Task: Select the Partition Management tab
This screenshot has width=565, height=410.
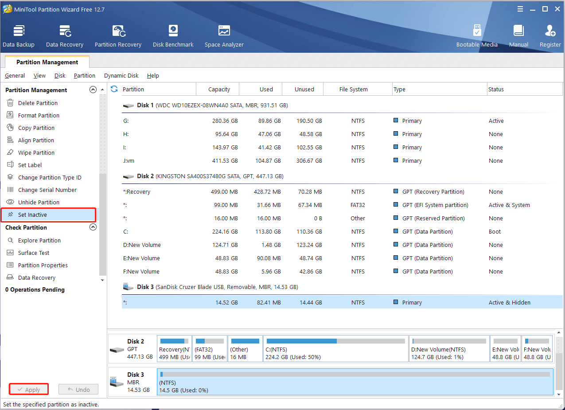Action: 47,62
